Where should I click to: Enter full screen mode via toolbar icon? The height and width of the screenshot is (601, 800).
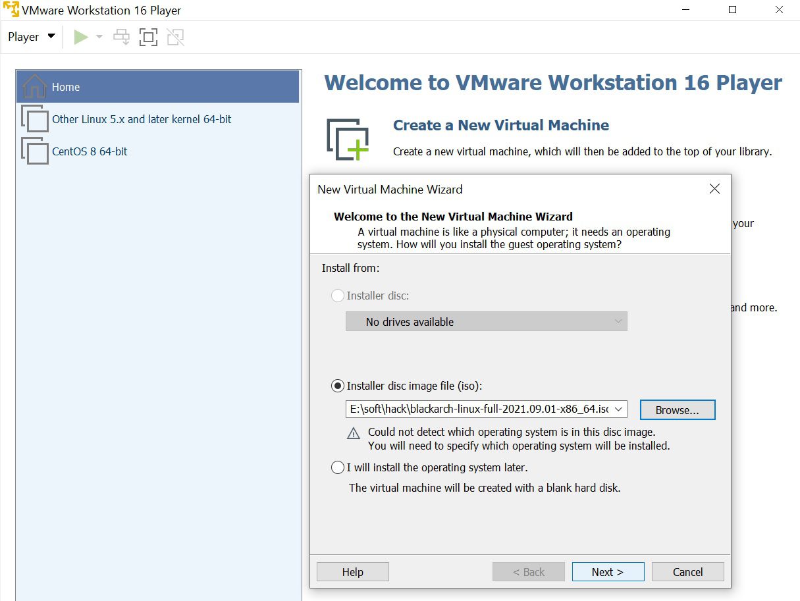pyautogui.click(x=148, y=37)
